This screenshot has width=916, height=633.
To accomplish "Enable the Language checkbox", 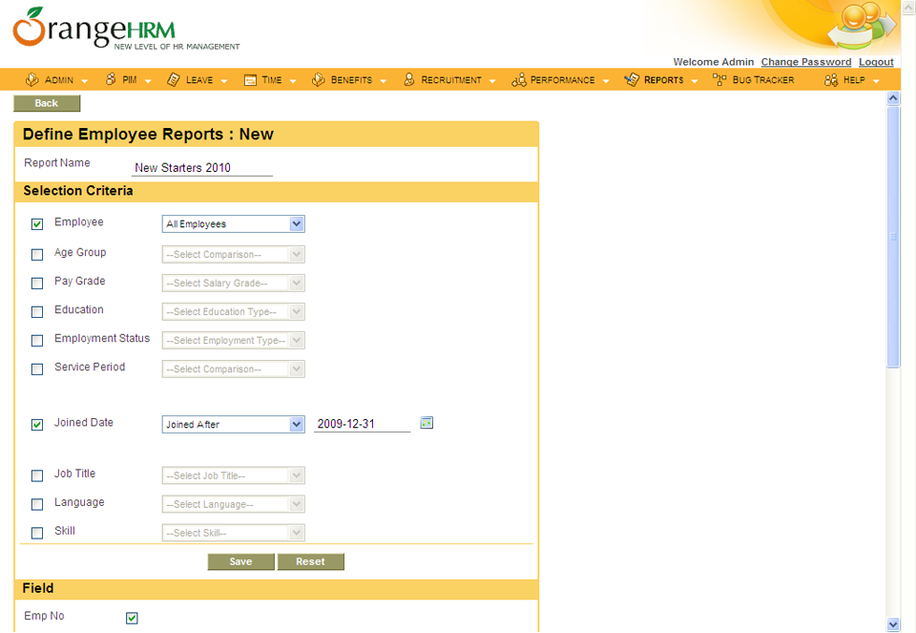I will point(37,504).
